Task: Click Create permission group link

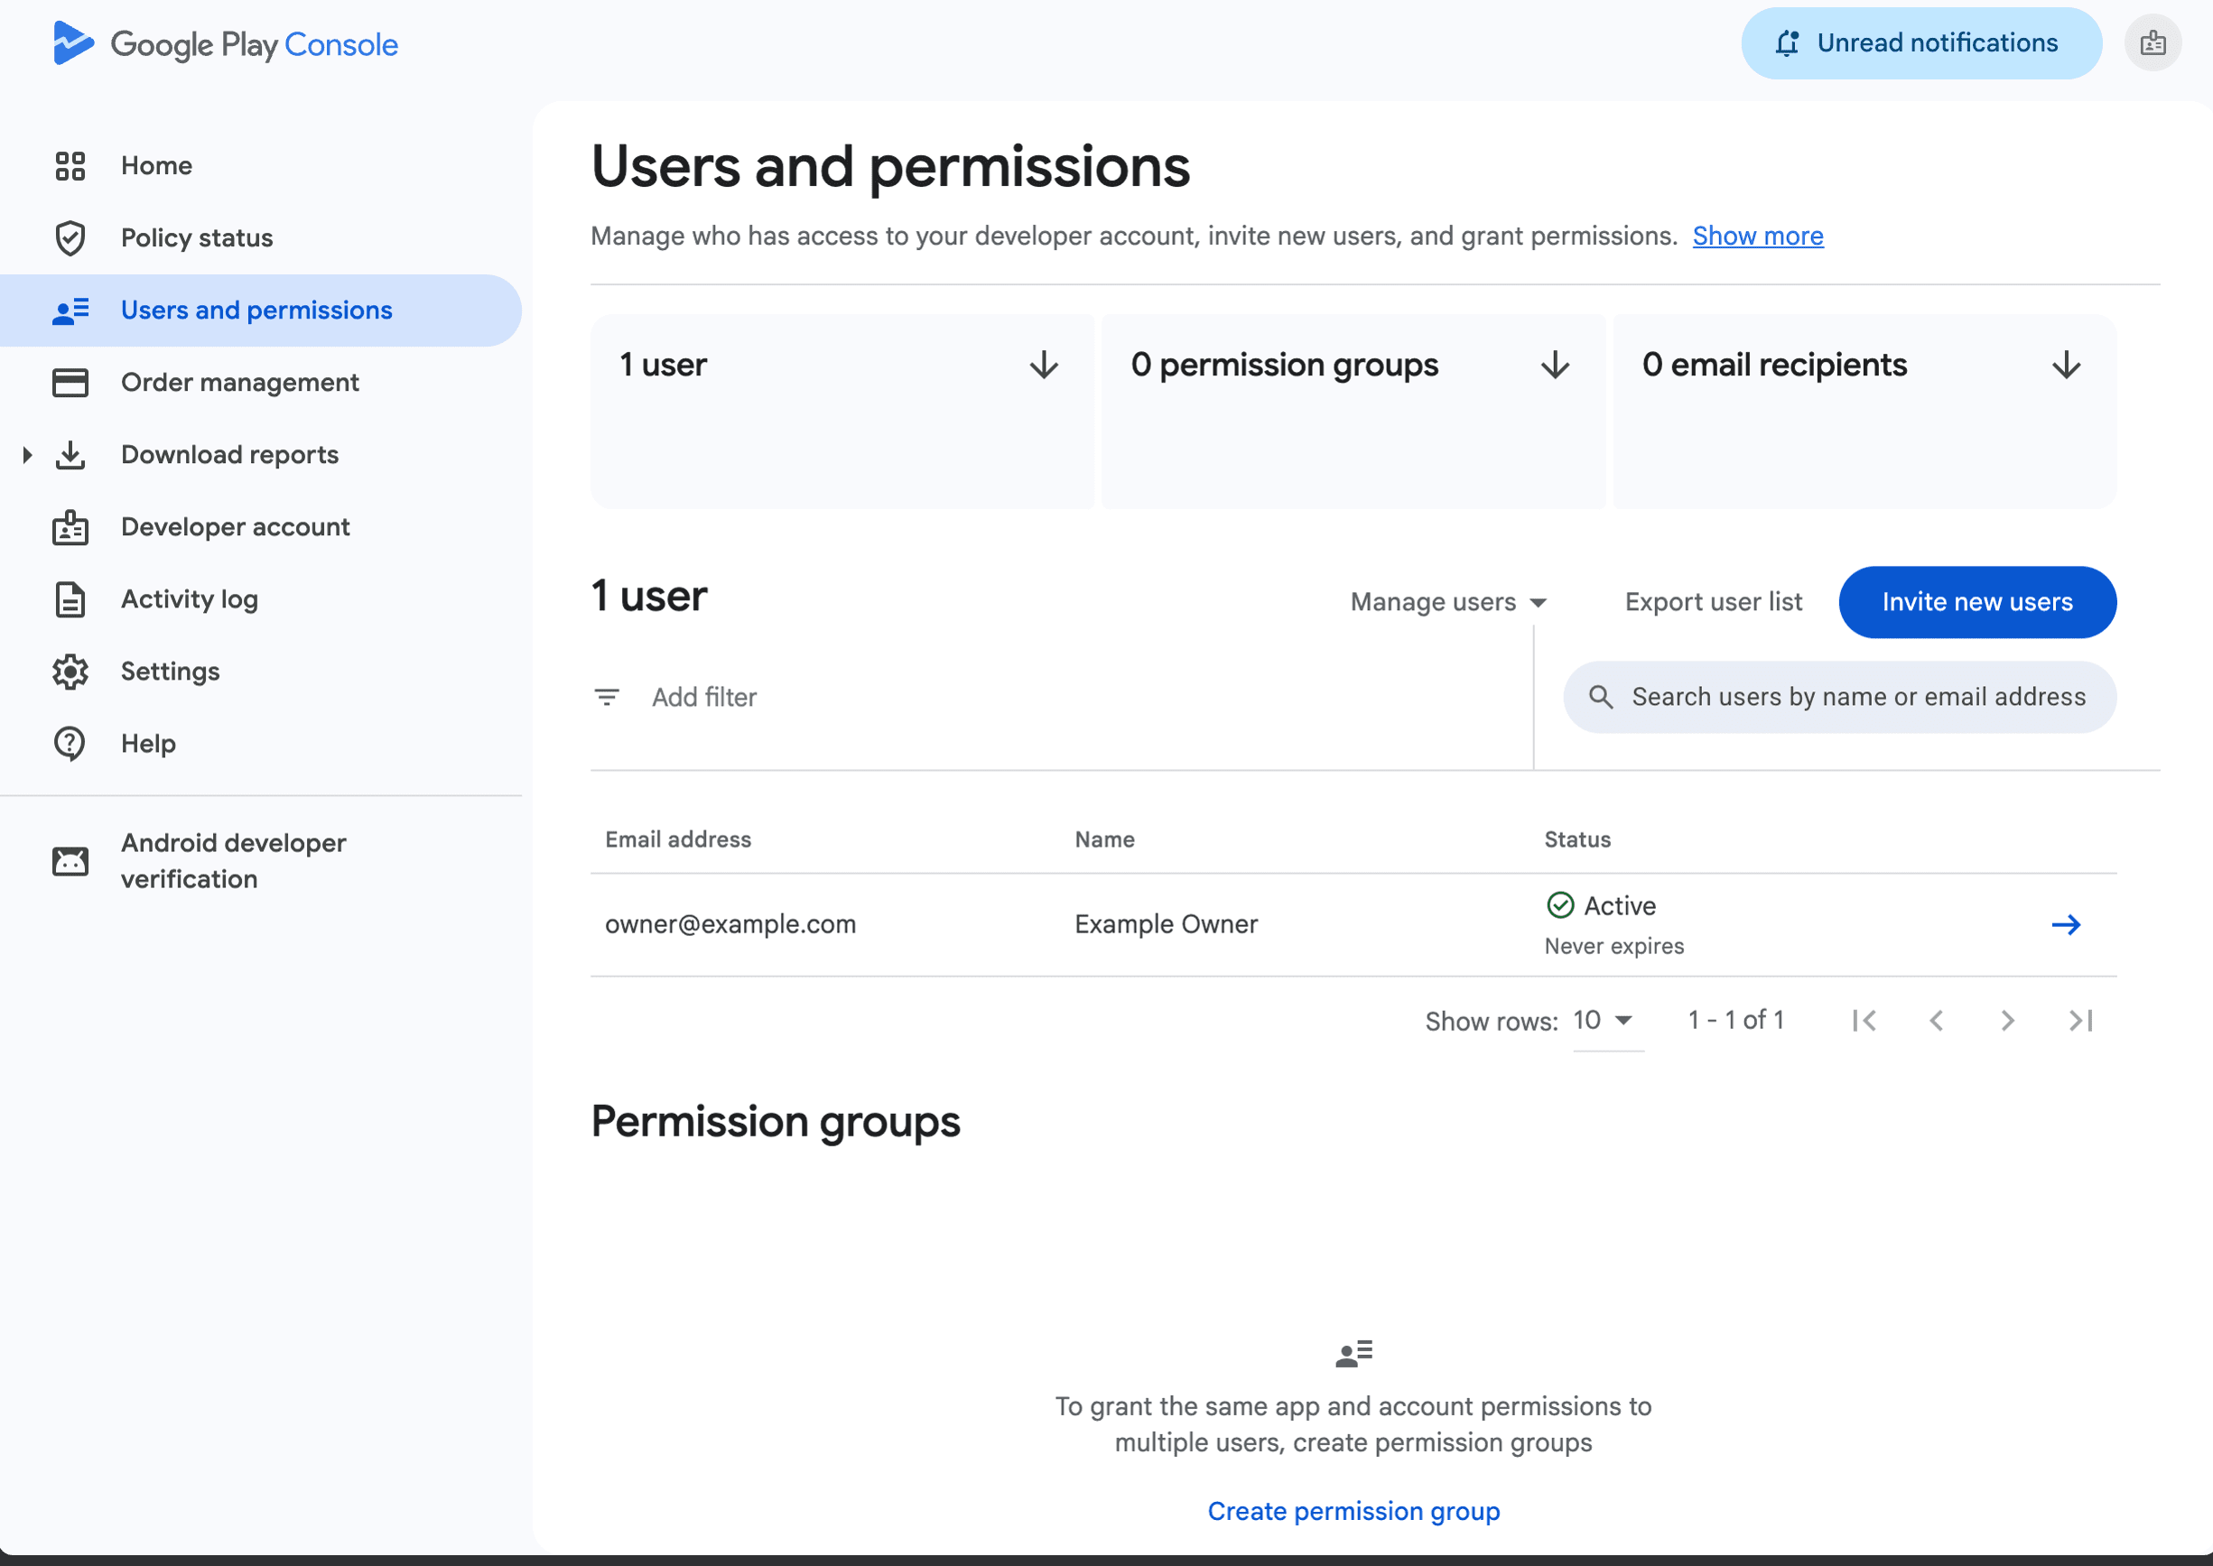Action: 1353,1511
